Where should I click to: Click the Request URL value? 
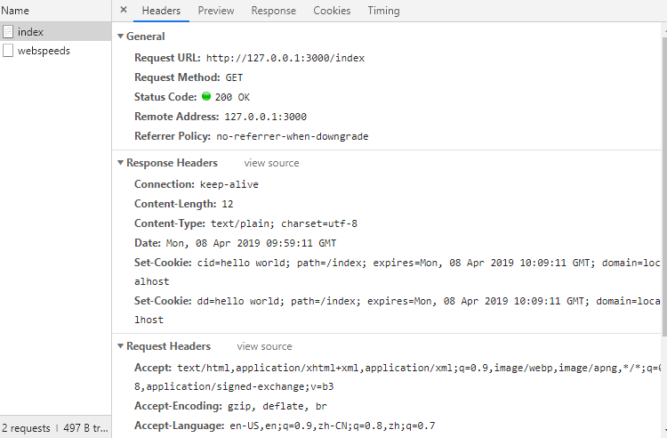pyautogui.click(x=285, y=58)
